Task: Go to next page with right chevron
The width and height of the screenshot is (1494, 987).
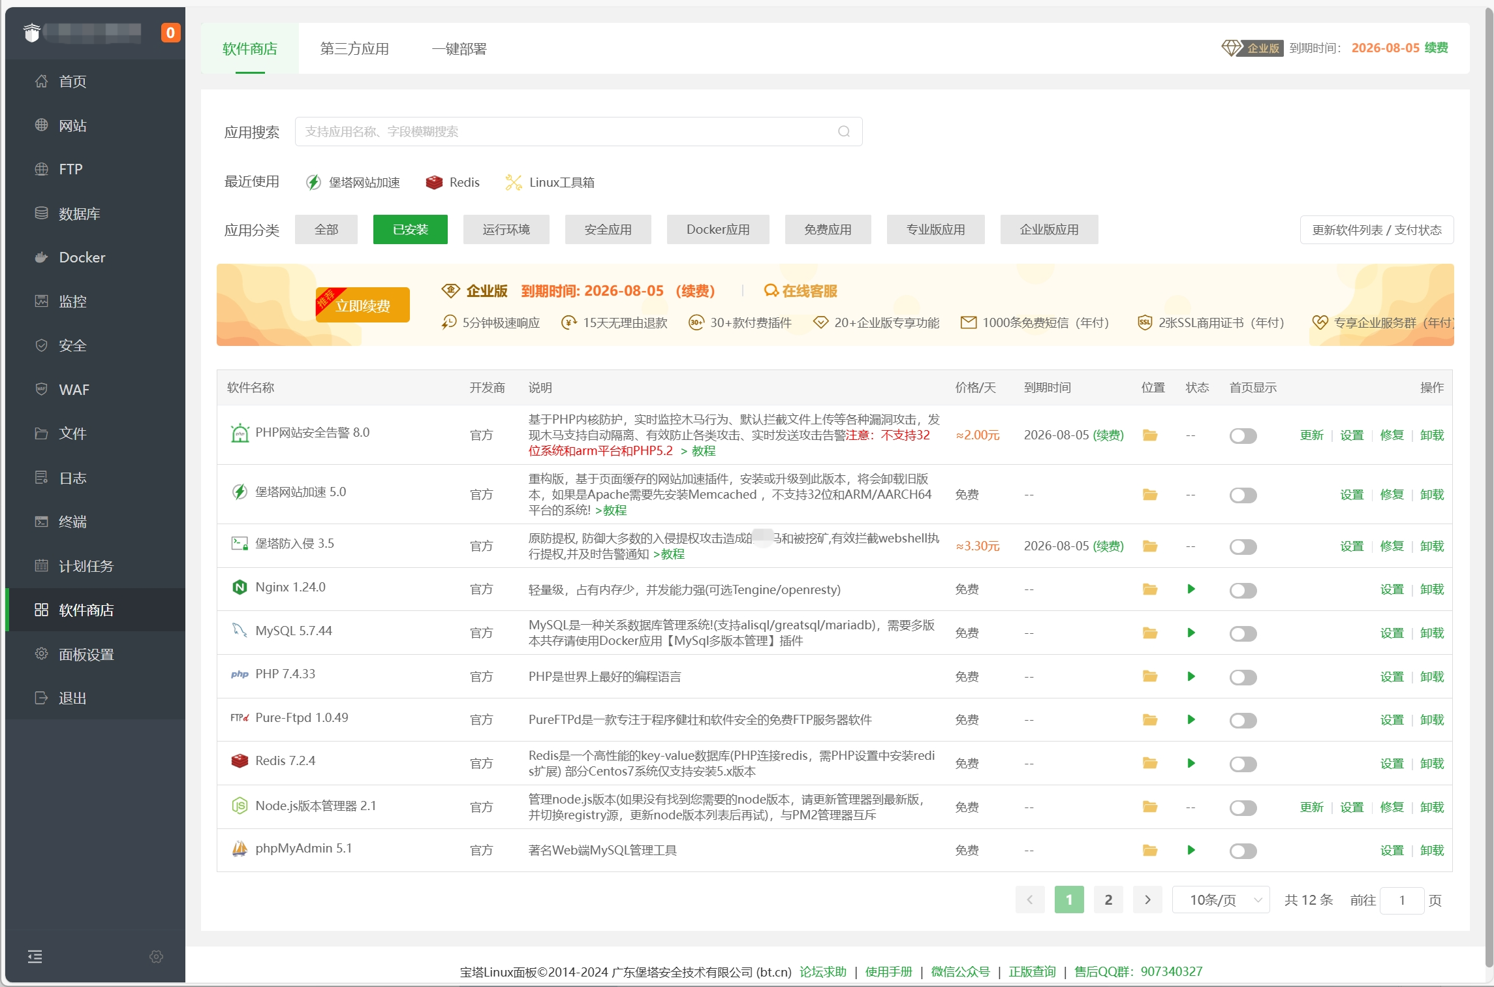Action: [1147, 900]
